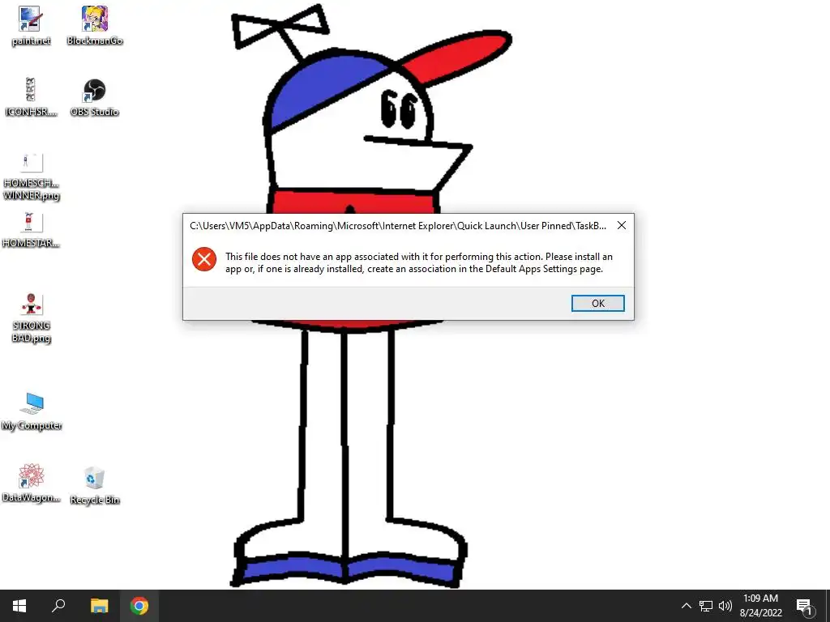Click the 'This file does not have an app' message
This screenshot has height=622, width=830.
[419, 262]
